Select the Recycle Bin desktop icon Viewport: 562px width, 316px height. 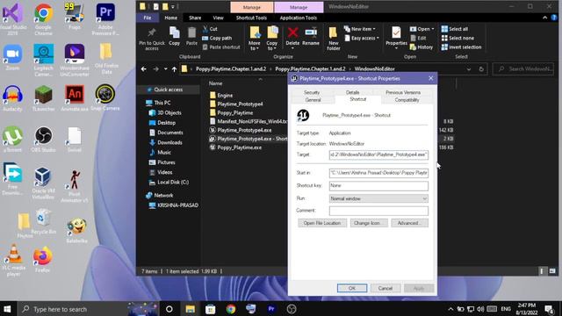coord(43,222)
